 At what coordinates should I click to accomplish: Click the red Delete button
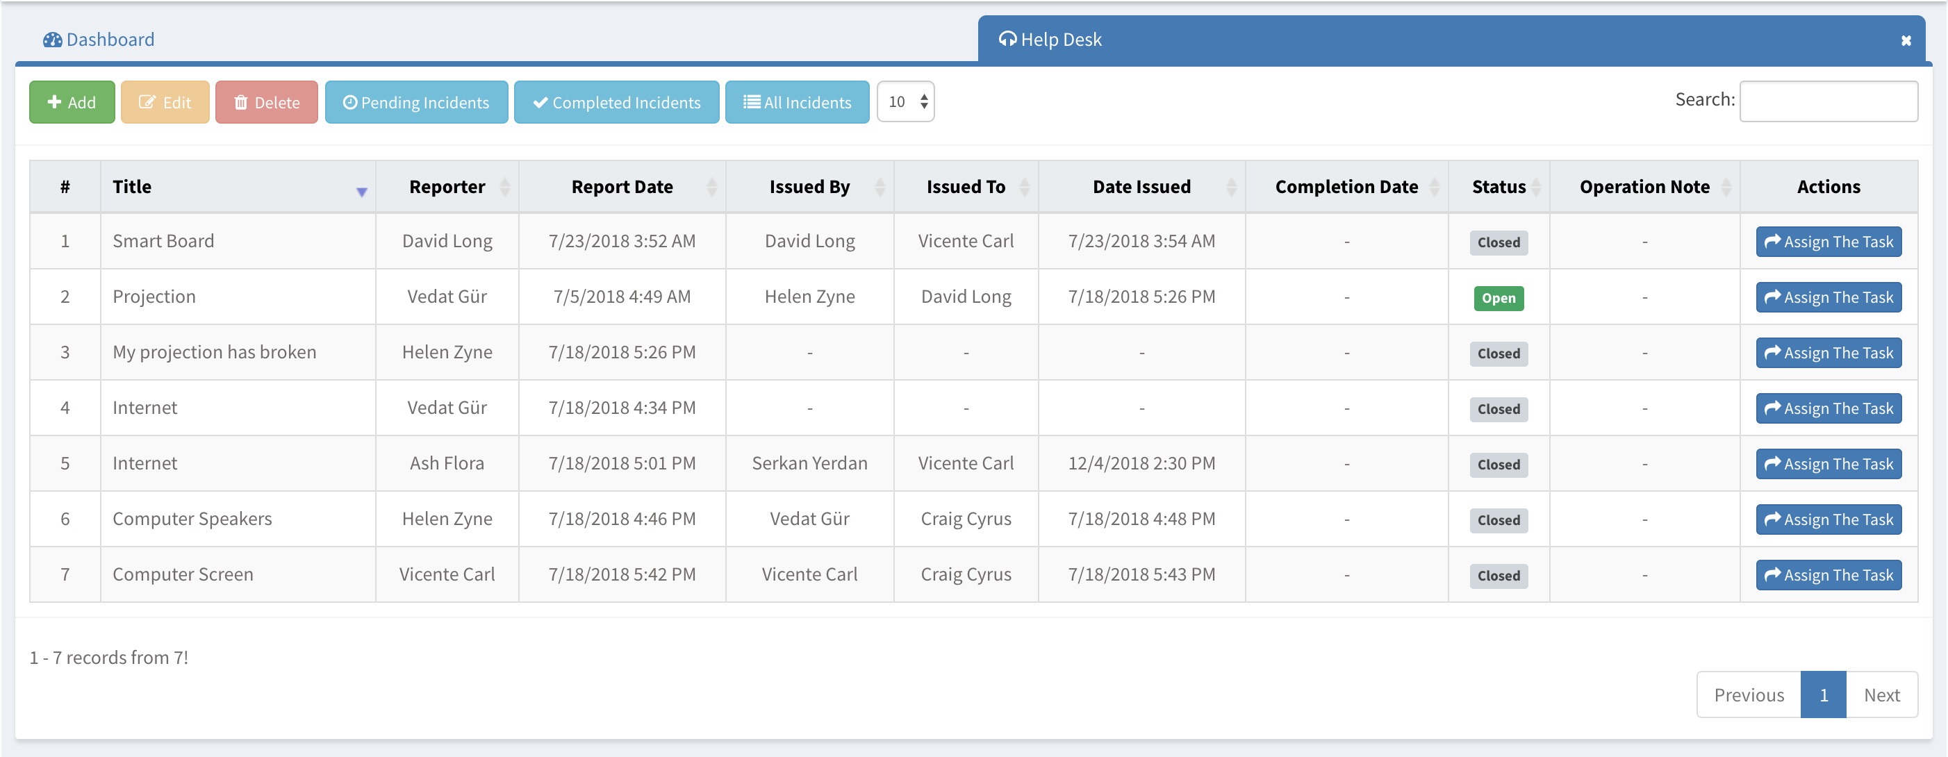click(266, 102)
